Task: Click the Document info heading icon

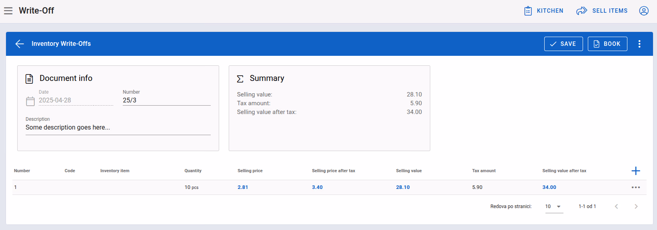Action: (29, 79)
